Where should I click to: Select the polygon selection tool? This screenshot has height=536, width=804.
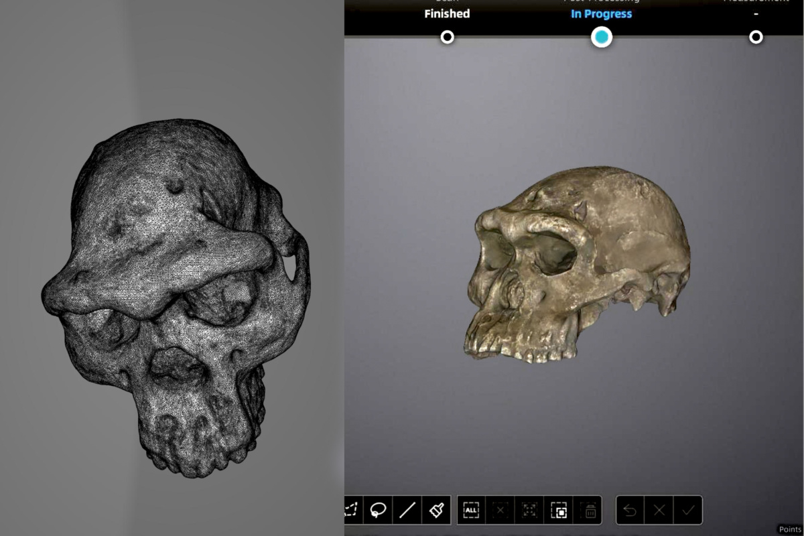point(351,511)
